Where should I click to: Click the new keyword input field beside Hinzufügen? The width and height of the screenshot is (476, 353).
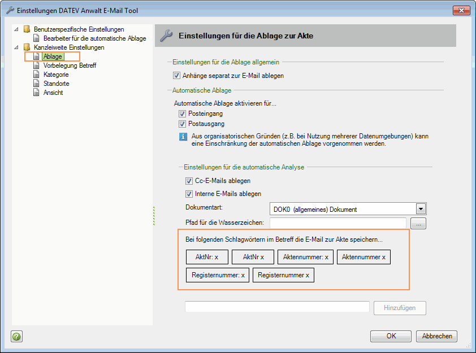coord(277,306)
